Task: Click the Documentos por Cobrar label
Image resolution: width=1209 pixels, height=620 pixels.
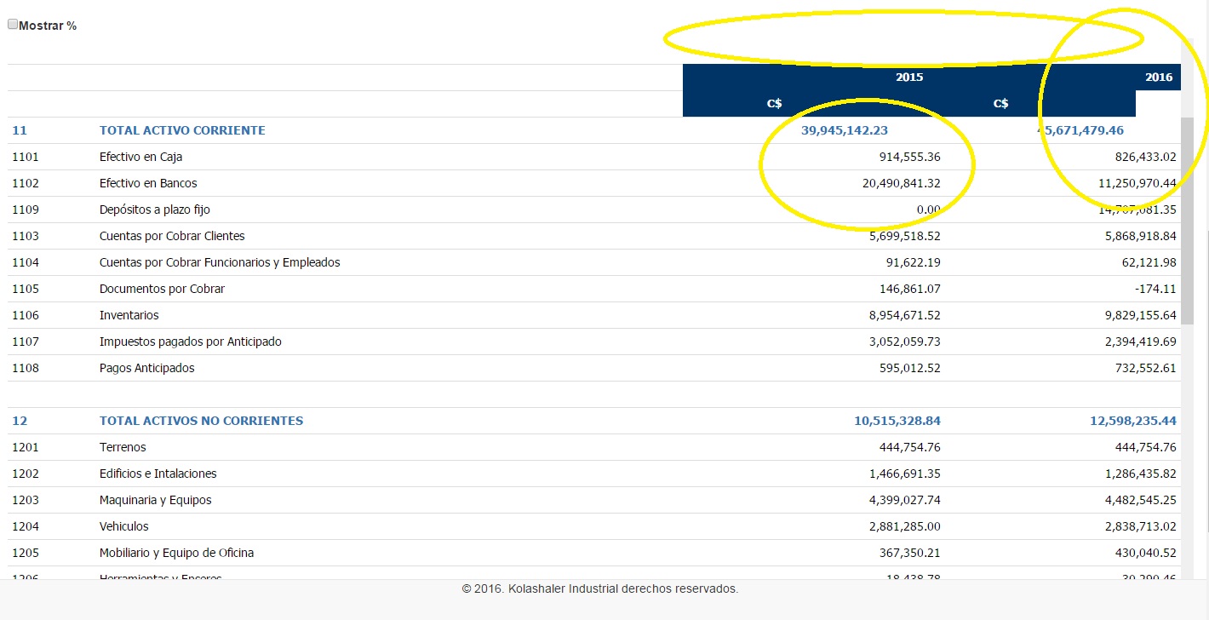Action: (x=162, y=289)
